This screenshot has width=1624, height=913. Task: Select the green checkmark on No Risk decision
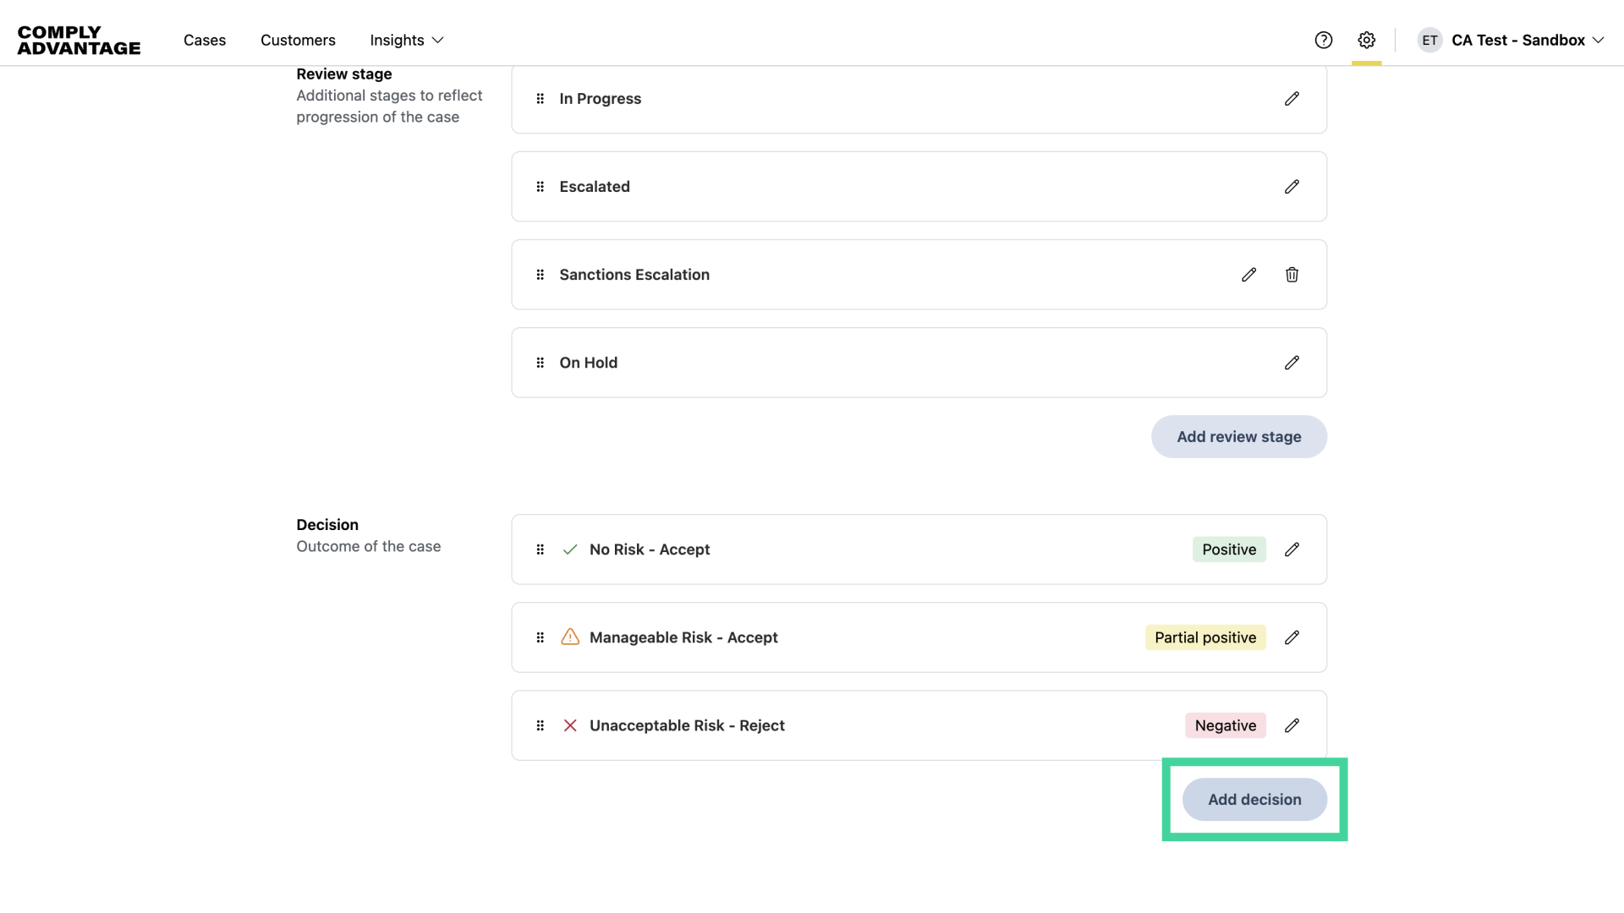click(570, 549)
